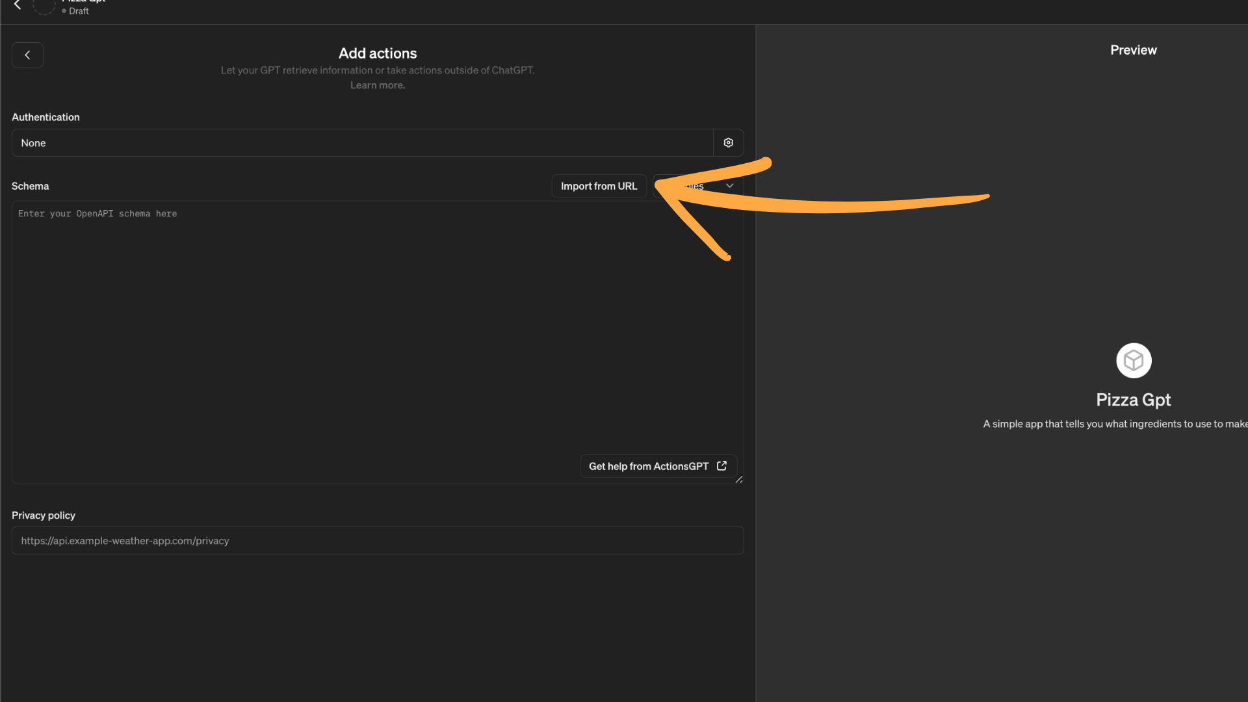Click the Draft status label
Viewport: 1248px width, 702px height.
79,11
